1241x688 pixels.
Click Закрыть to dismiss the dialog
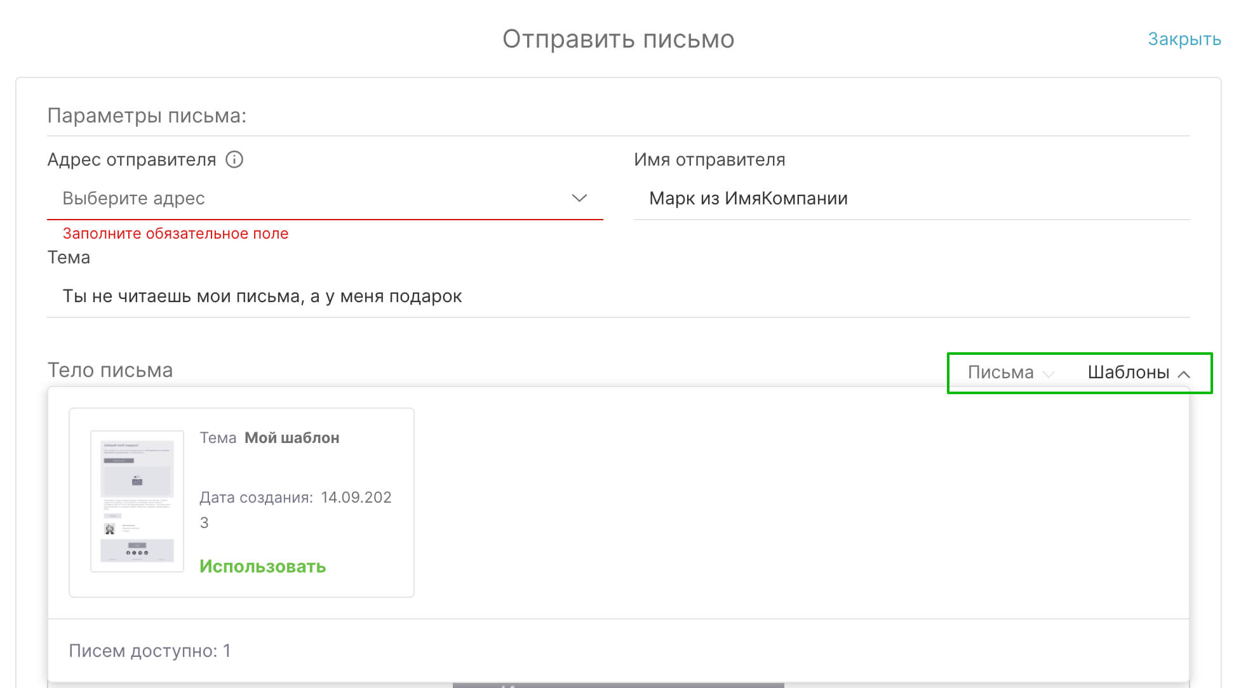1184,39
